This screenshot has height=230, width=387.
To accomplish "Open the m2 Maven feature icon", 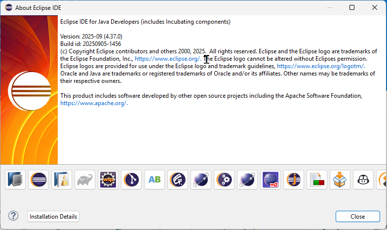I will click(271, 180).
